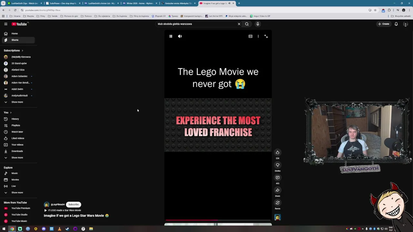
Task: Open the @JayFilms04 channel avatar
Action: tap(46, 205)
